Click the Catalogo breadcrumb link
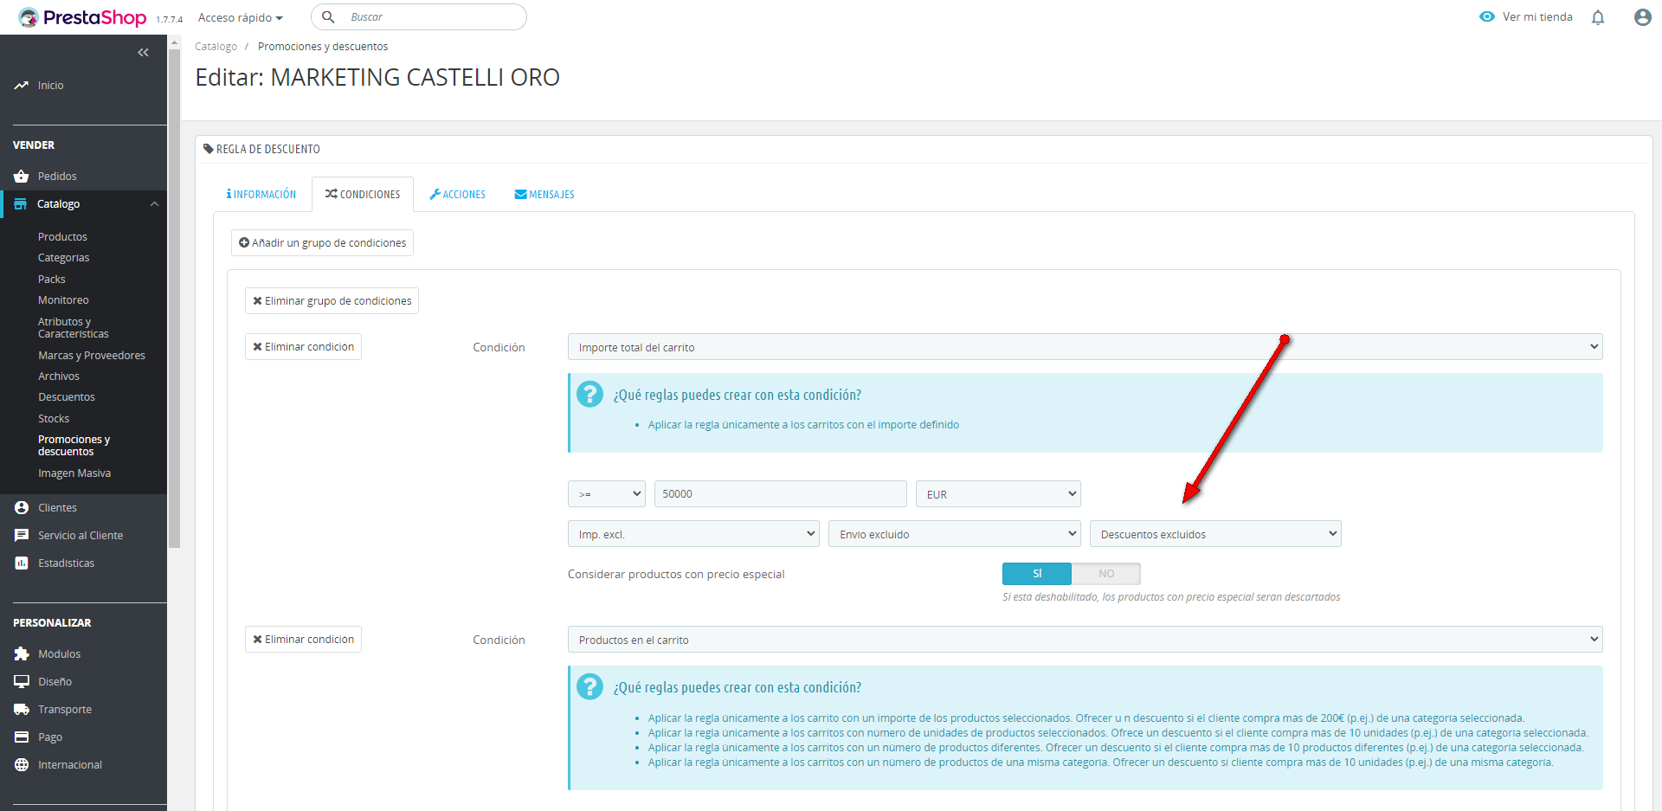This screenshot has width=1662, height=811. (216, 47)
